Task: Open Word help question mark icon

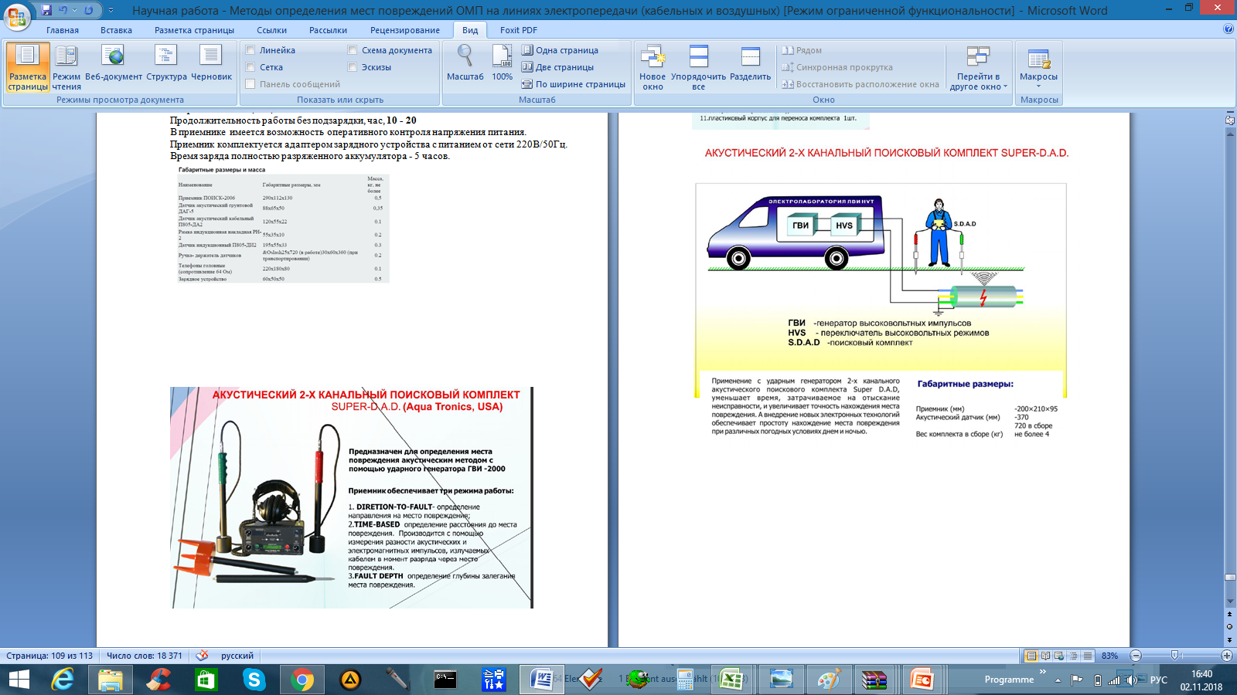Action: (x=1228, y=29)
